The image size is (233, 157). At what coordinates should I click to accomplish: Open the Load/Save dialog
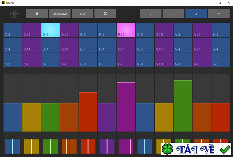pos(60,14)
